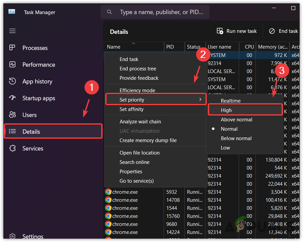Choose Open file location from context menu
This screenshot has width=303, height=242.
[x=139, y=153]
